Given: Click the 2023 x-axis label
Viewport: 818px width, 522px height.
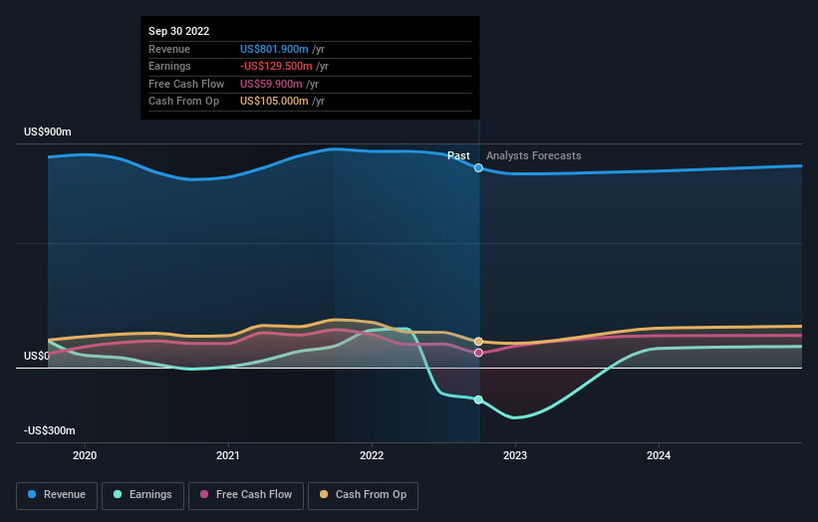Looking at the screenshot, I should pyautogui.click(x=515, y=456).
